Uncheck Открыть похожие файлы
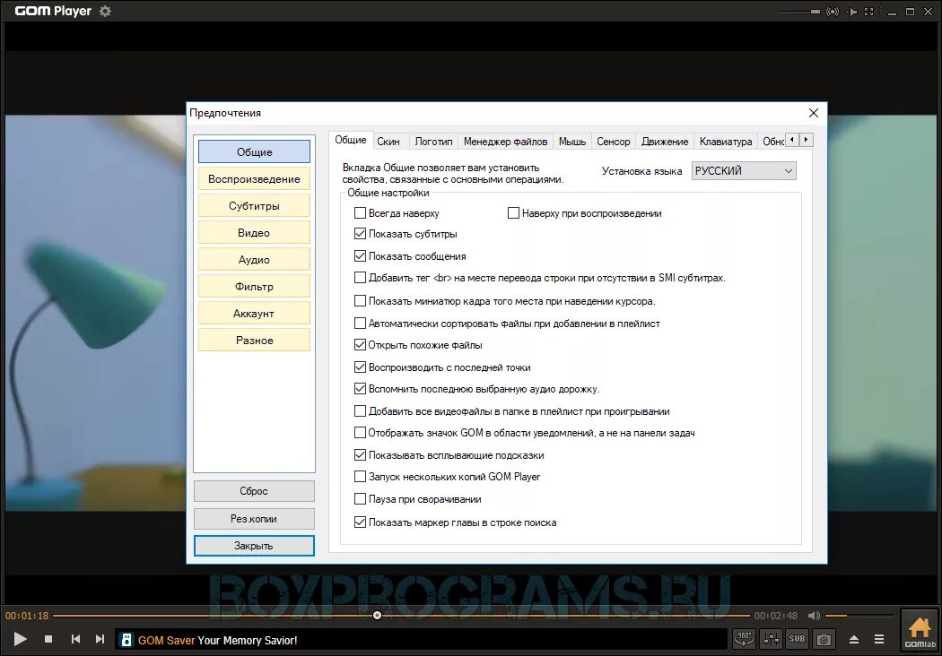Viewport: 942px width, 656px height. pyautogui.click(x=360, y=345)
